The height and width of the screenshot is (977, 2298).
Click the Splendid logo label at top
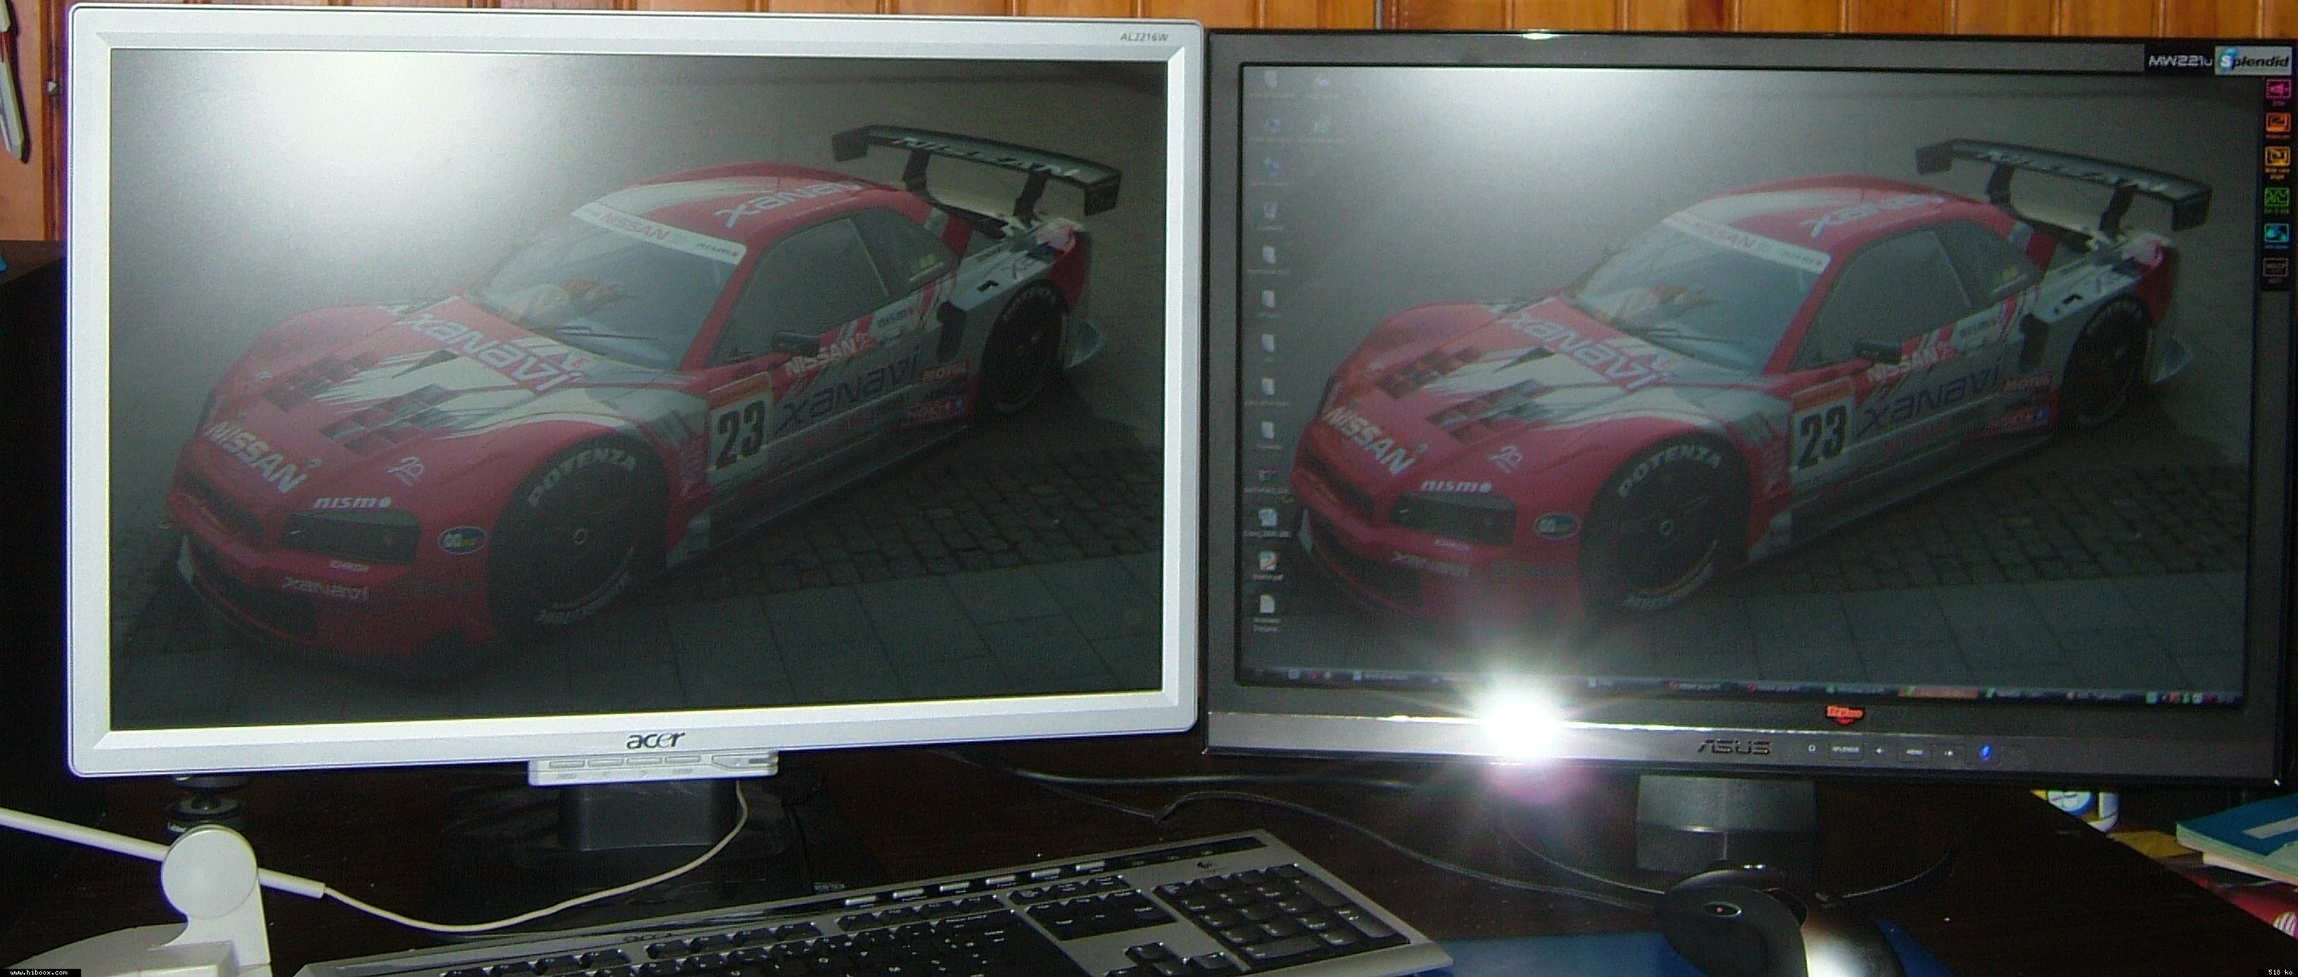click(x=2252, y=62)
